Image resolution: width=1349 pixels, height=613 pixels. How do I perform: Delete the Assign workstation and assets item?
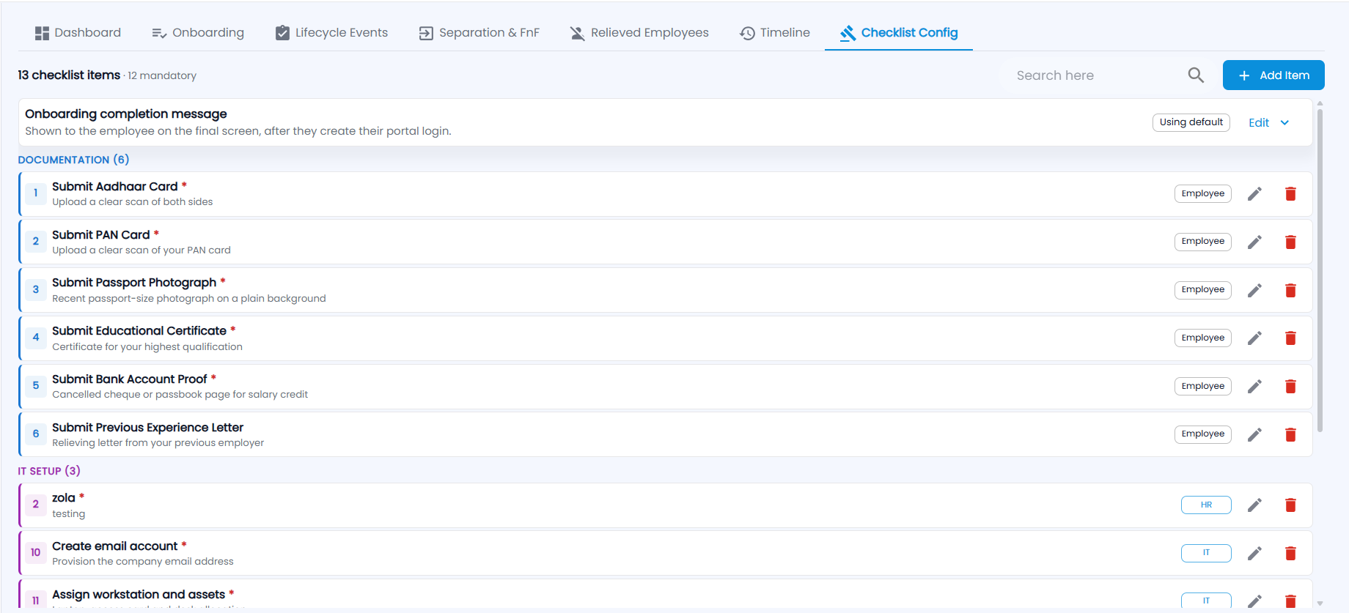click(1291, 601)
